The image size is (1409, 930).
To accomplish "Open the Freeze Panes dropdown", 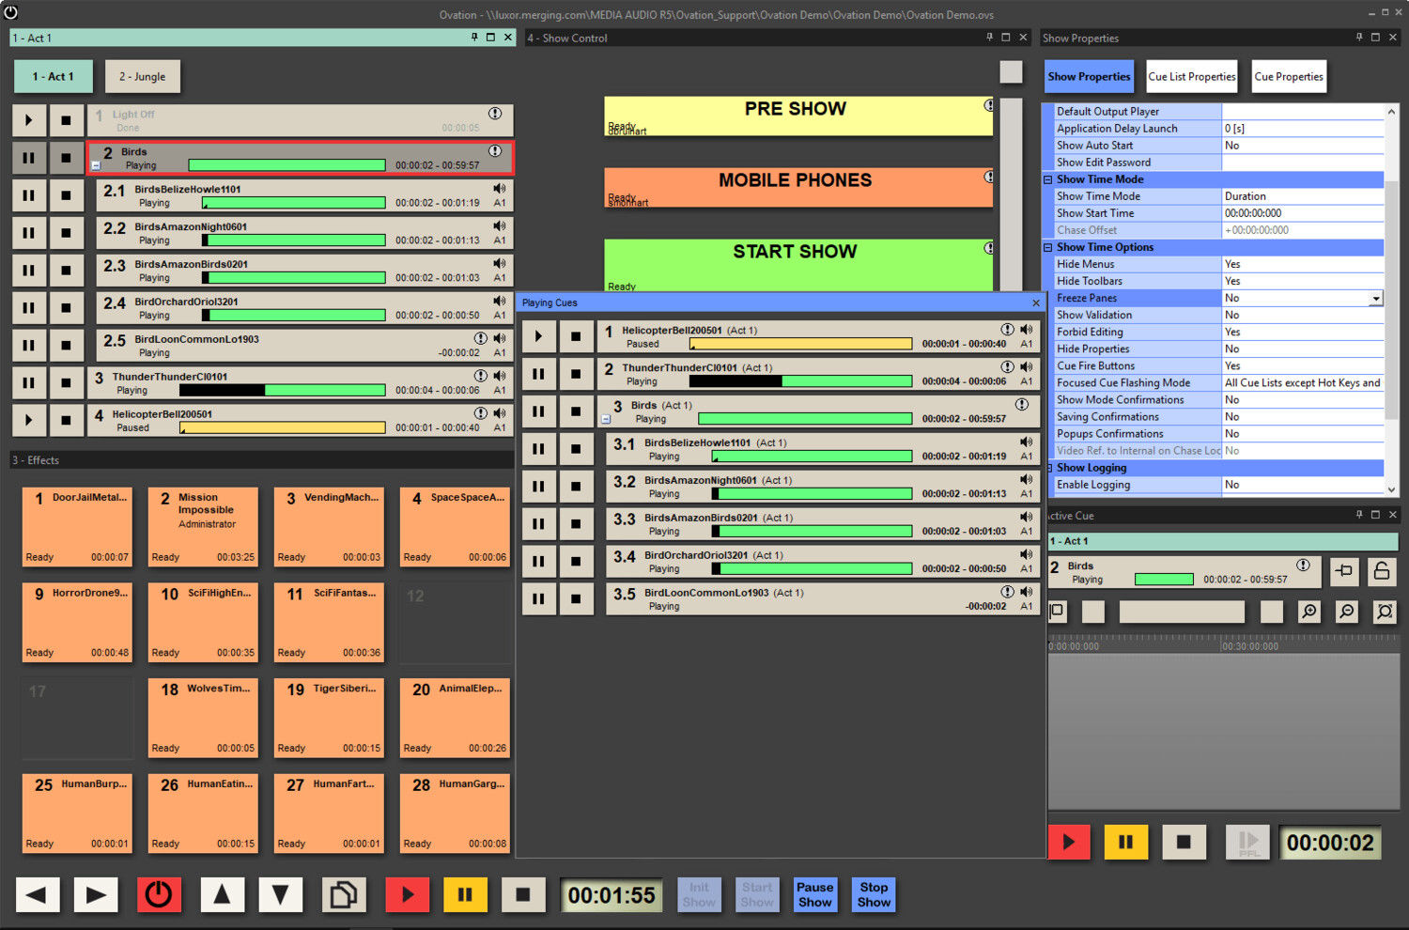I will 1375,298.
